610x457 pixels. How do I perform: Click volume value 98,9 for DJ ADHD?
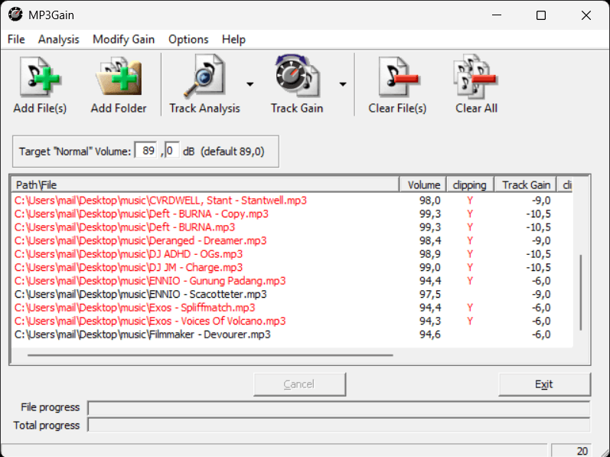[x=430, y=254]
